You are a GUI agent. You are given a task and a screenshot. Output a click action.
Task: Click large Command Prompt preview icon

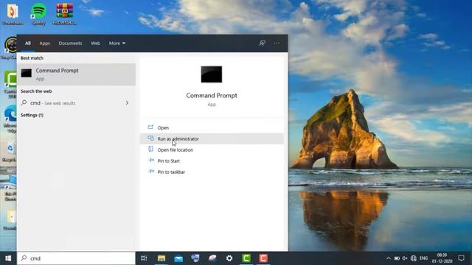212,74
